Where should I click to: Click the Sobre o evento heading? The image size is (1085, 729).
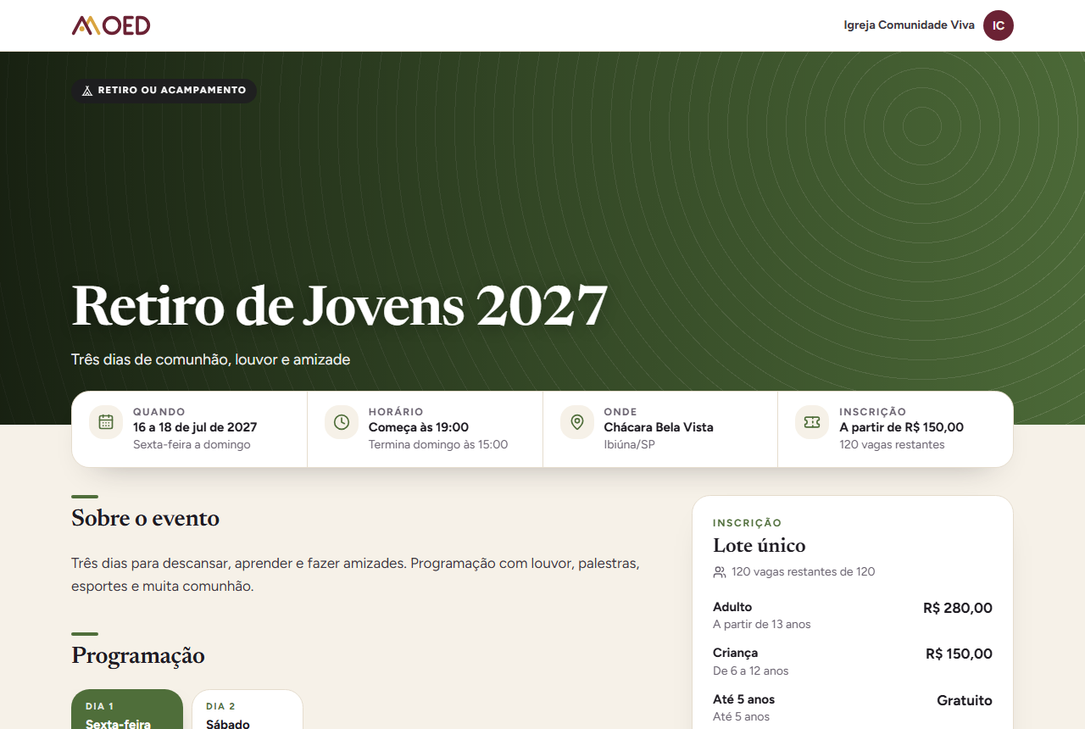(146, 518)
